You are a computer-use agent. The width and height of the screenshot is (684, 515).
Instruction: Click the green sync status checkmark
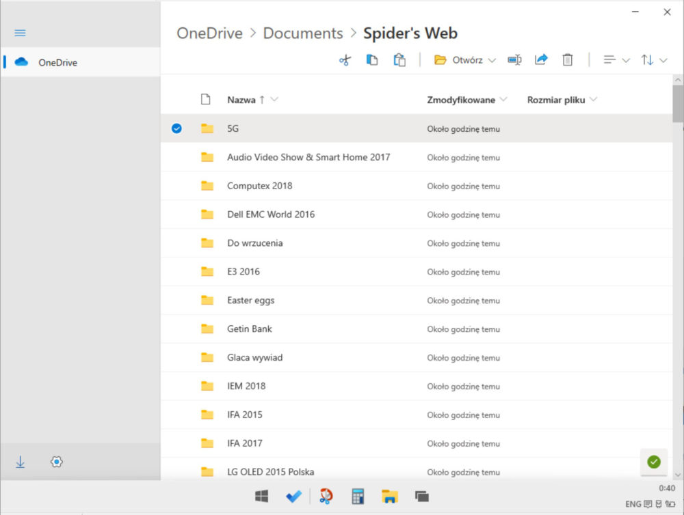653,462
